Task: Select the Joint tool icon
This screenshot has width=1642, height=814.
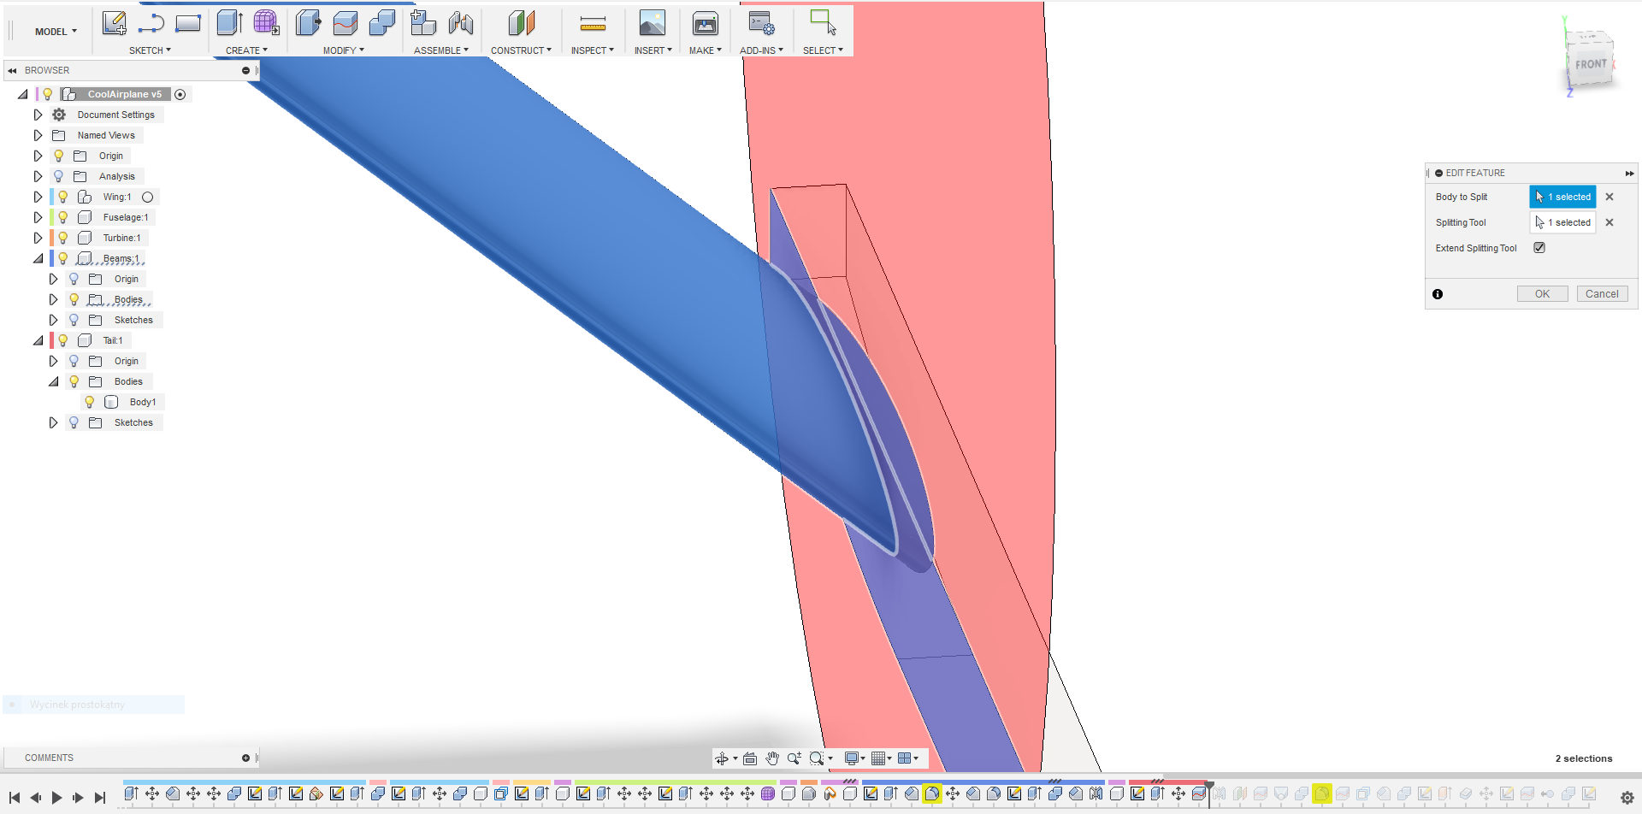Action: click(461, 23)
